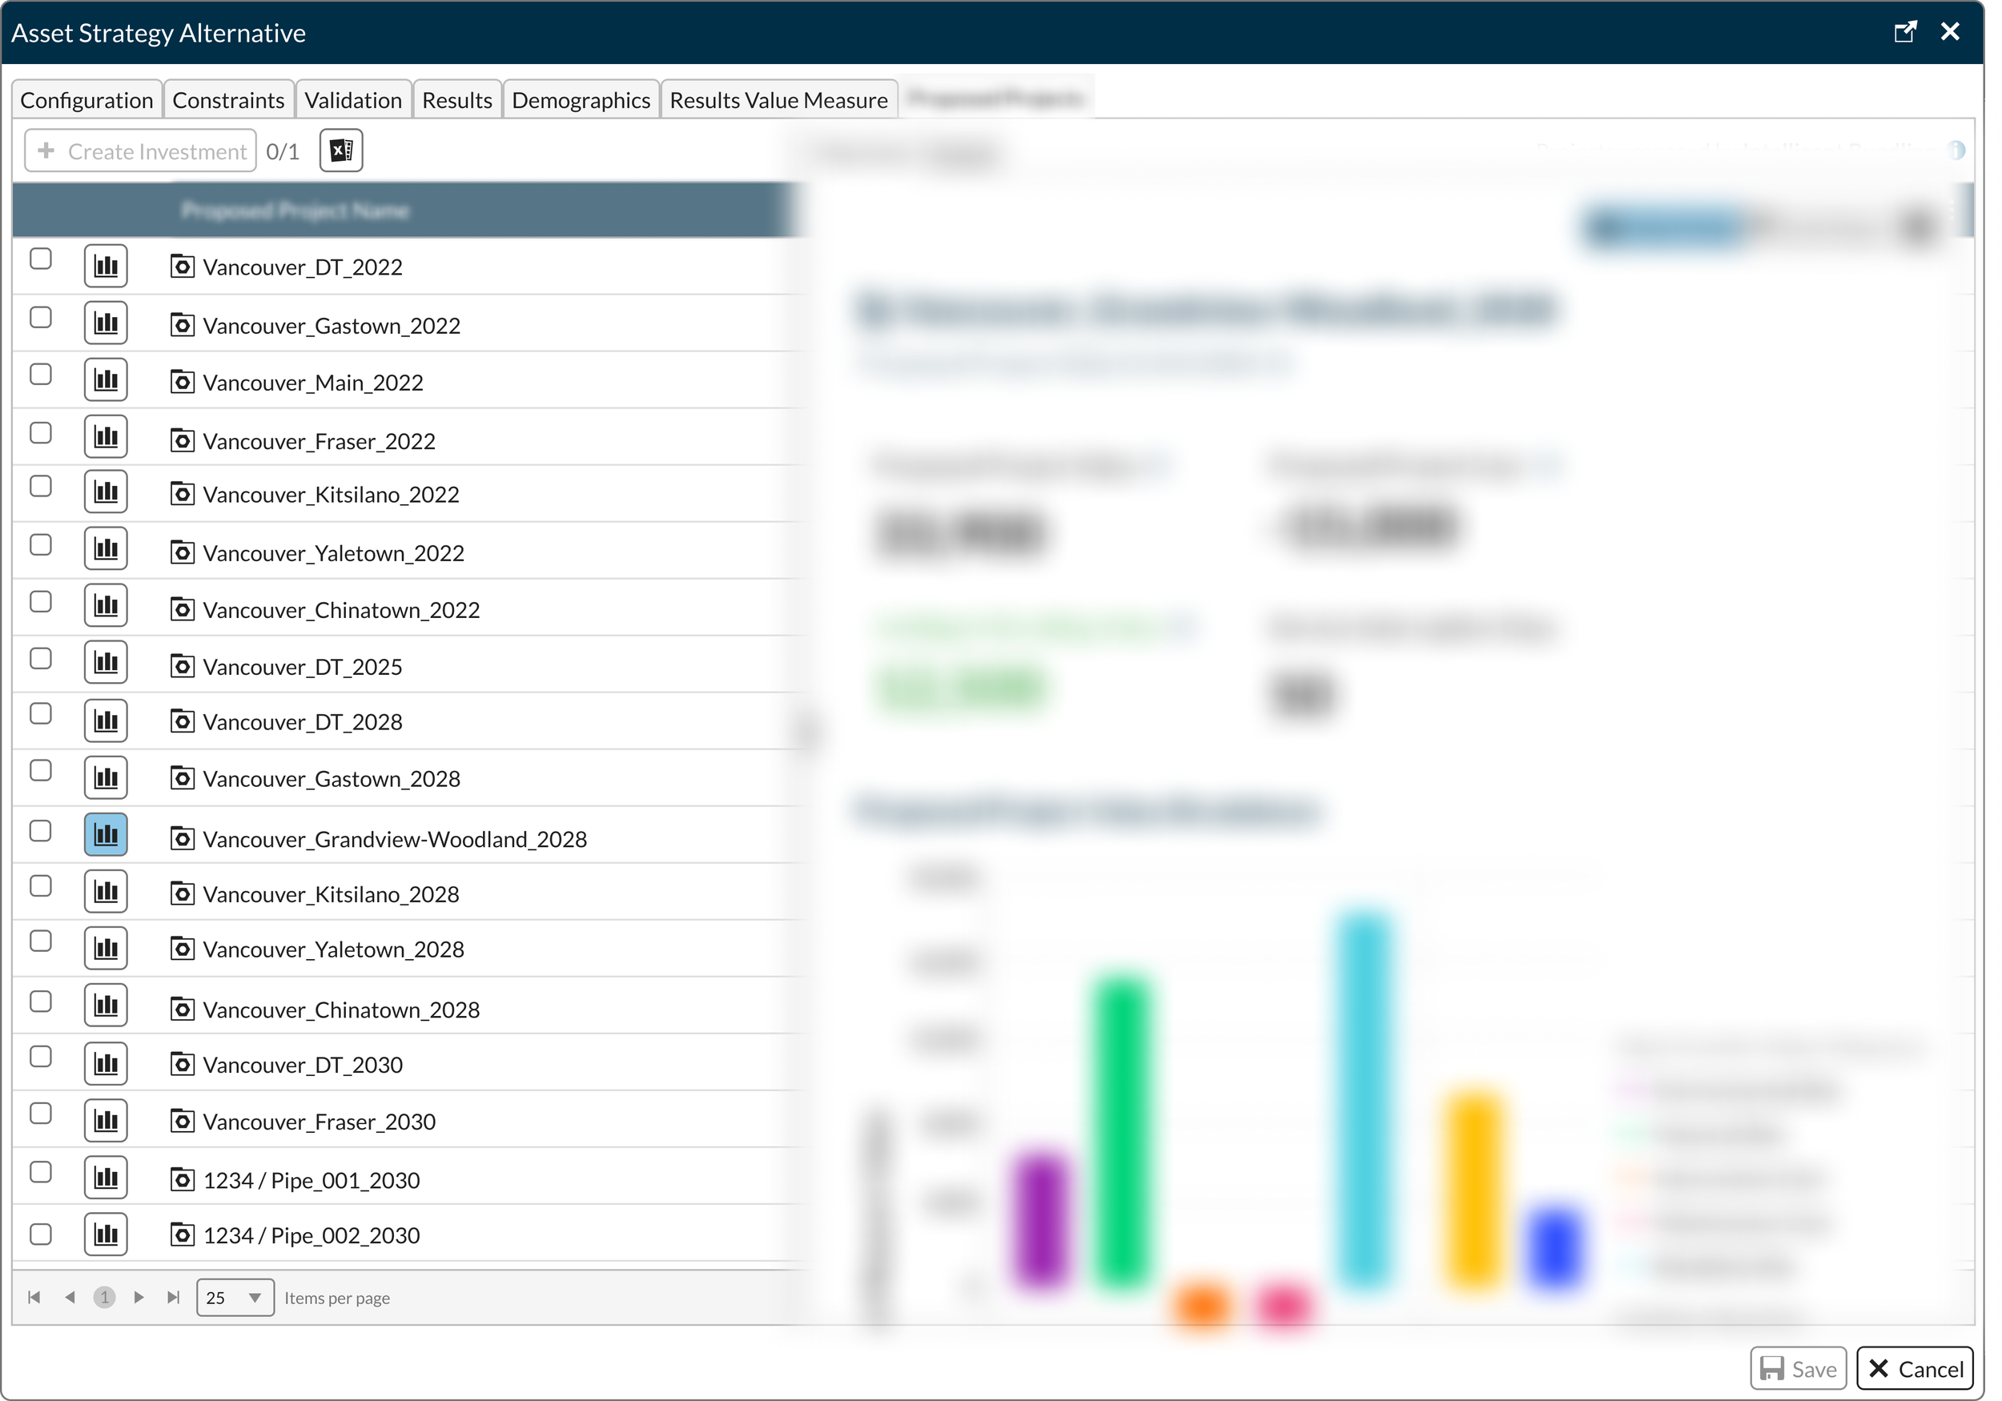
Task: Click the Create Investment button
Action: 141,151
